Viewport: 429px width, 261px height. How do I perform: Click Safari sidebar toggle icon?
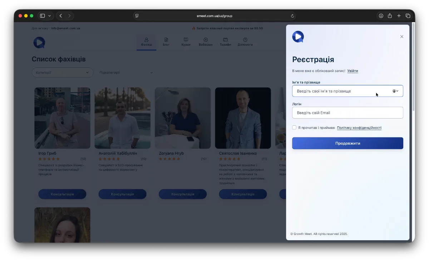tap(42, 16)
